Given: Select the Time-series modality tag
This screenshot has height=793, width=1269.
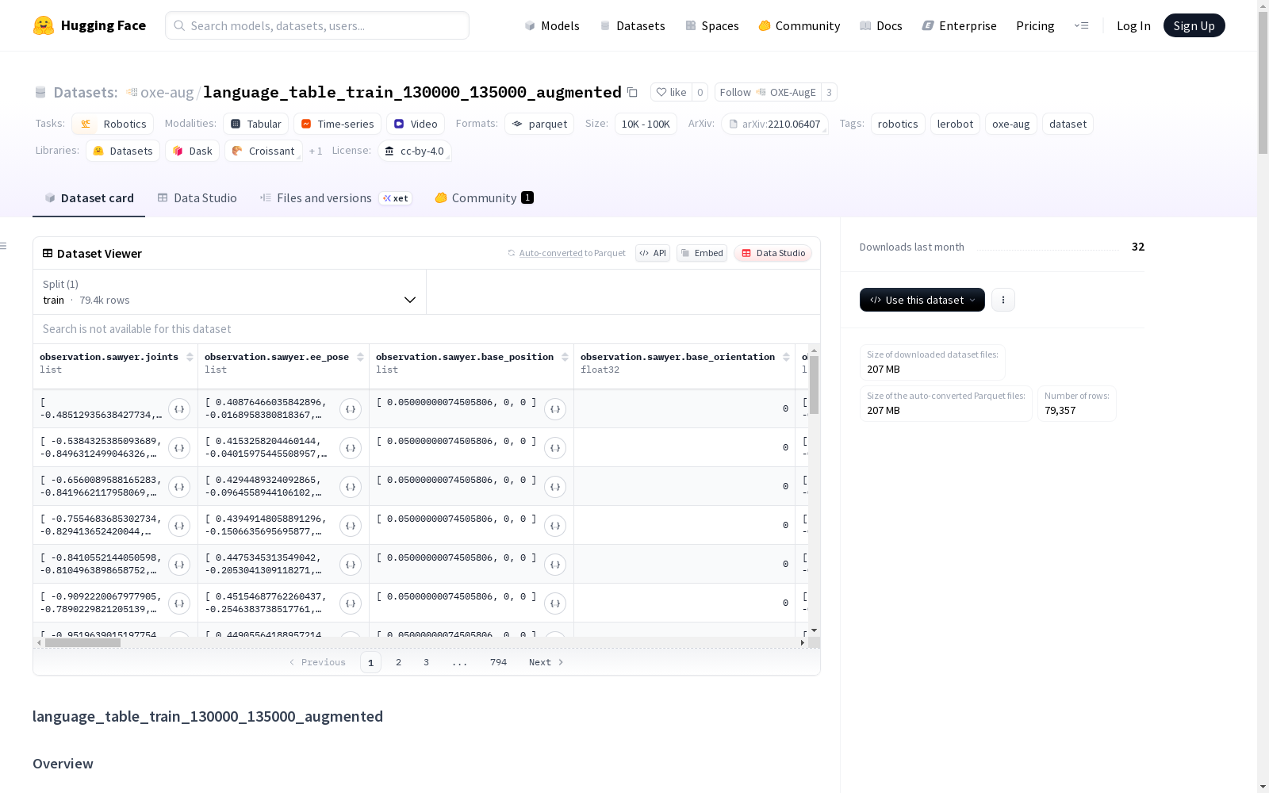Looking at the screenshot, I should 338,124.
